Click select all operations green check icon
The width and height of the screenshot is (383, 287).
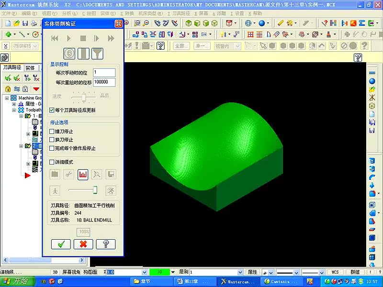[8, 78]
